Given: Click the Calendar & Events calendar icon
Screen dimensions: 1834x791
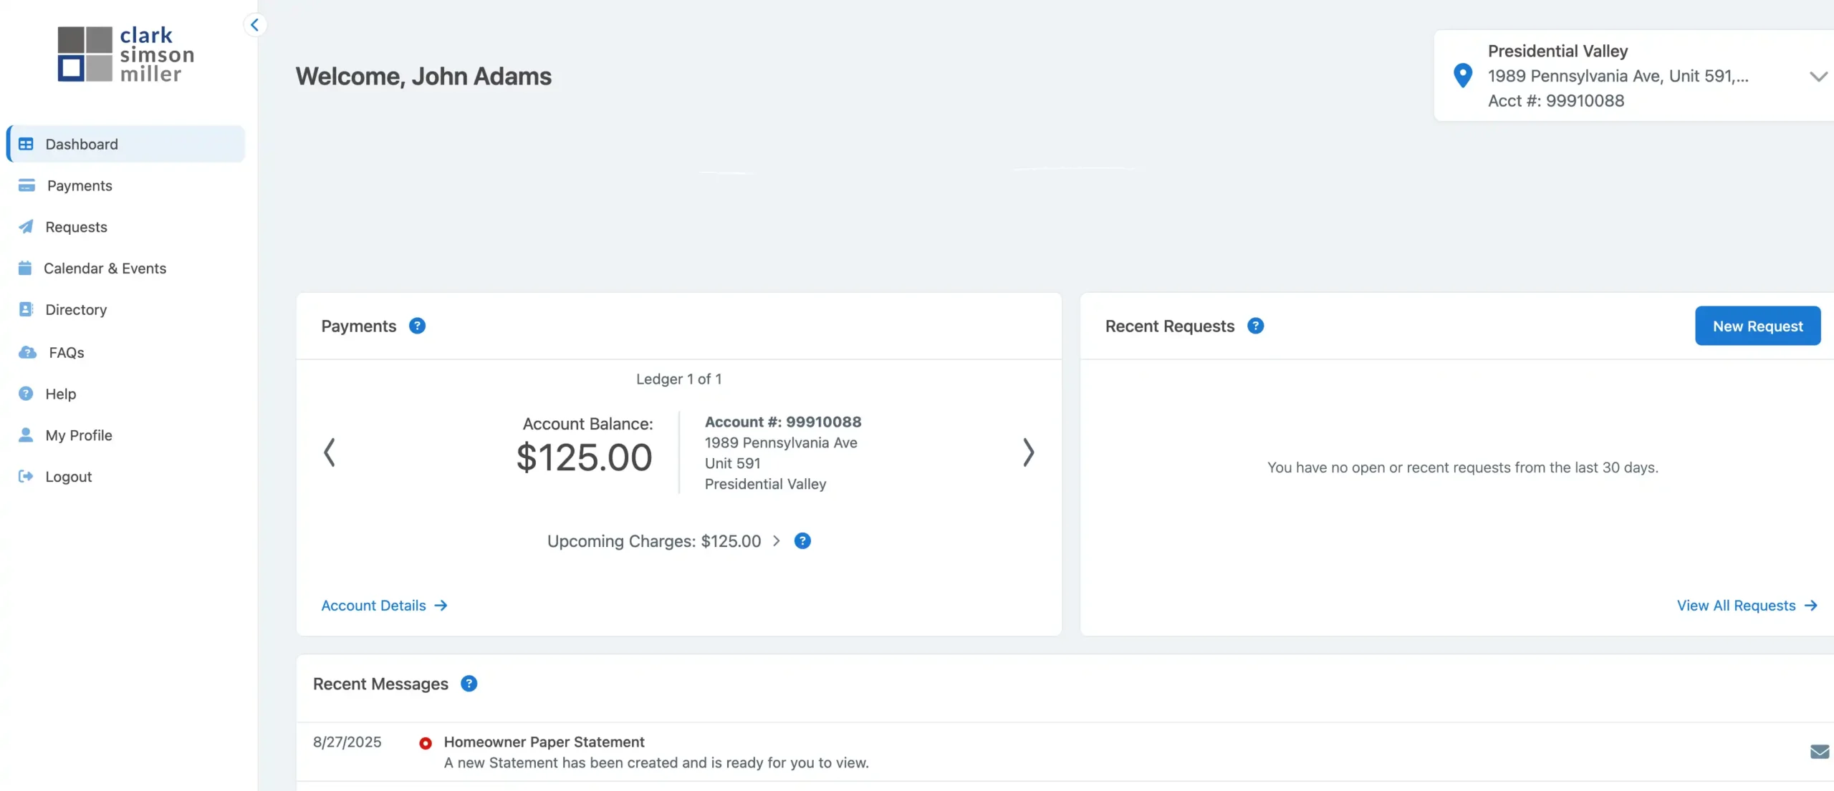Looking at the screenshot, I should pyautogui.click(x=25, y=268).
